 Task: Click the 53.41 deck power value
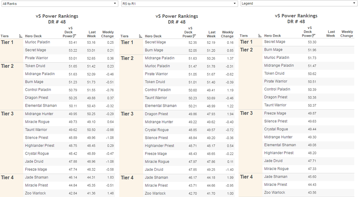click(x=73, y=42)
